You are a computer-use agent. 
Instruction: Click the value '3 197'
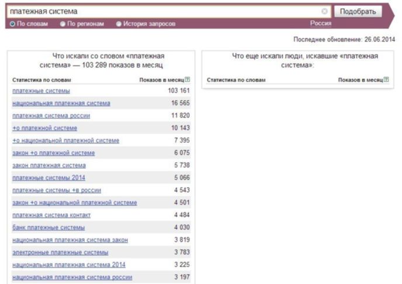182,277
